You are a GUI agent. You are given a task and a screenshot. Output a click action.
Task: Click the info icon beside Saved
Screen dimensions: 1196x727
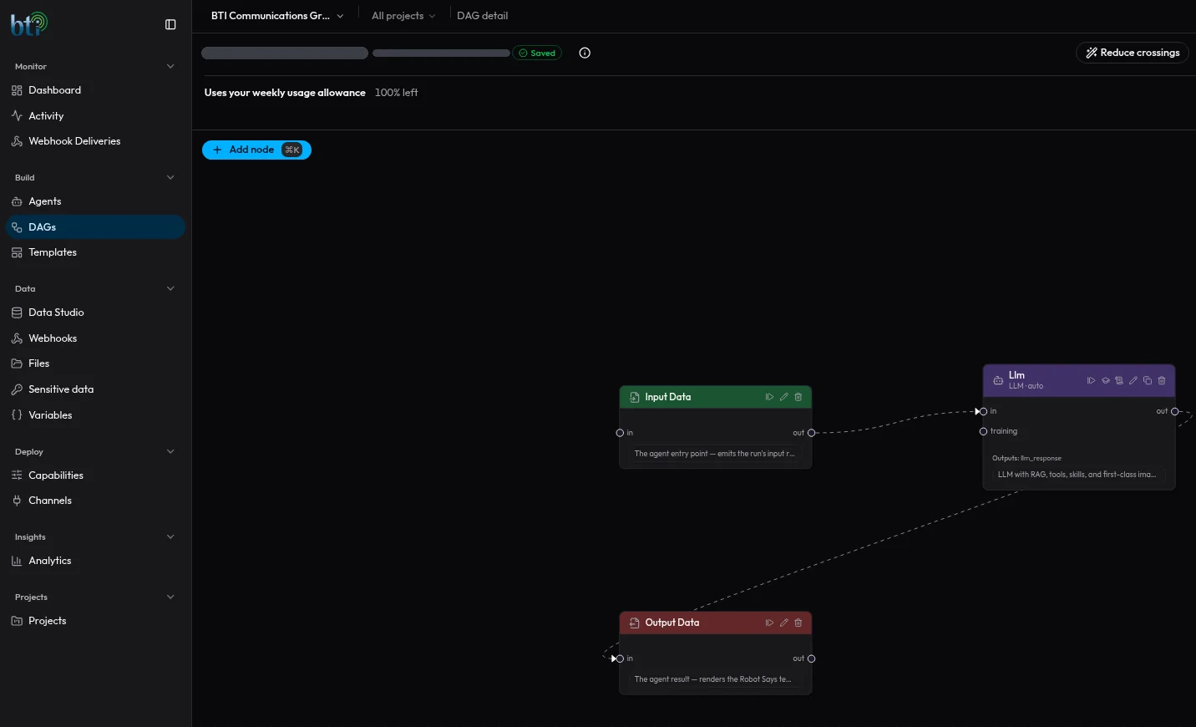(x=585, y=53)
